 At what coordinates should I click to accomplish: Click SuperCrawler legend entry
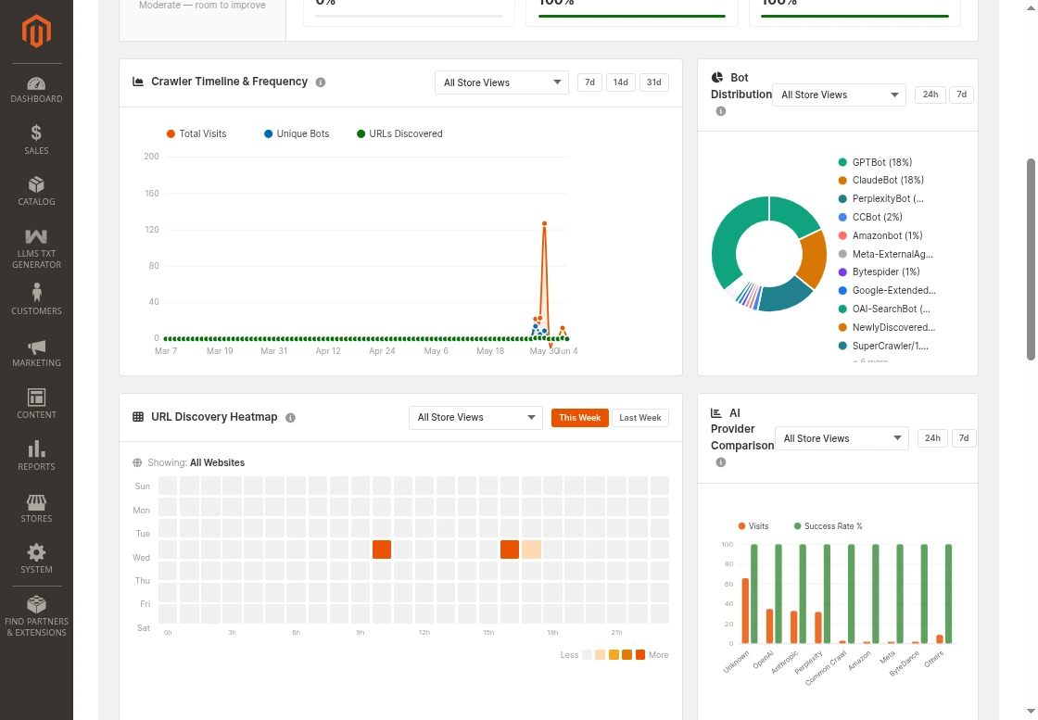point(883,346)
